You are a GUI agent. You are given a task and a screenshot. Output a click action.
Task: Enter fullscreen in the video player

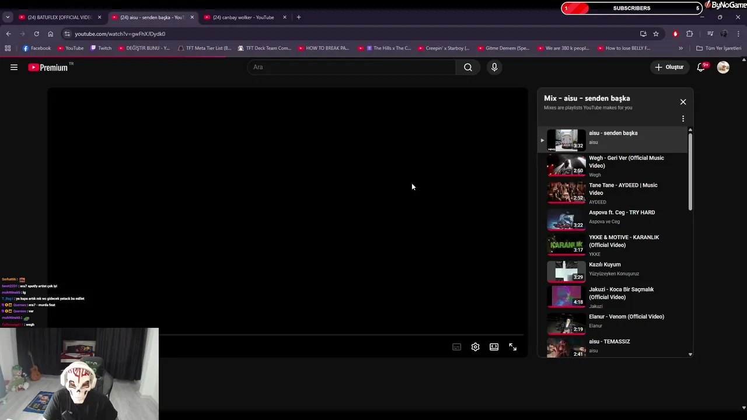tap(512, 346)
